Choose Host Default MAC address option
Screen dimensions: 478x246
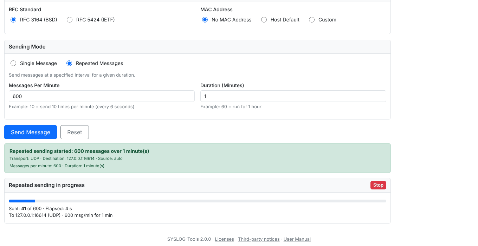pyautogui.click(x=264, y=20)
